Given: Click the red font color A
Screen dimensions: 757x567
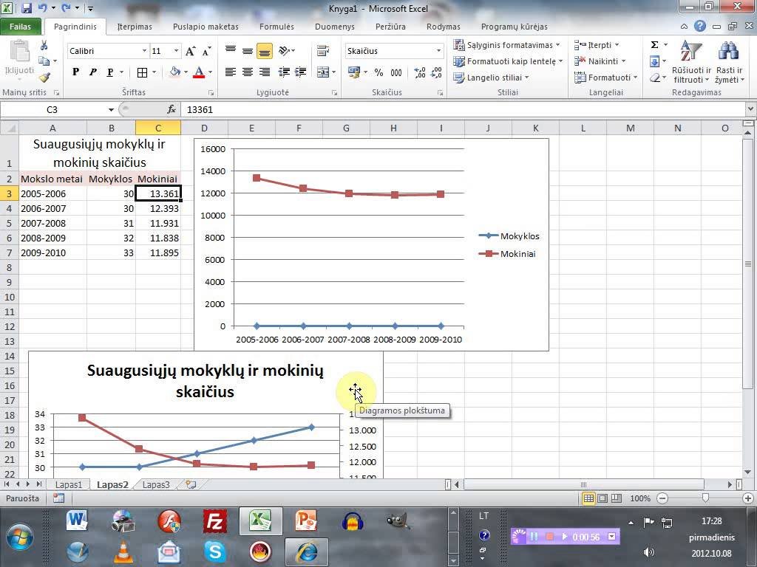Looking at the screenshot, I should [198, 72].
